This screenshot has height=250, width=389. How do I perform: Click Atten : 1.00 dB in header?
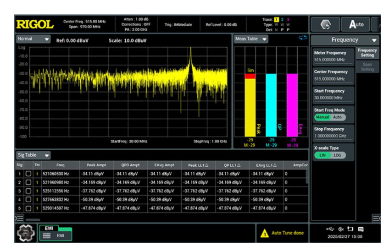pyautogui.click(x=136, y=19)
